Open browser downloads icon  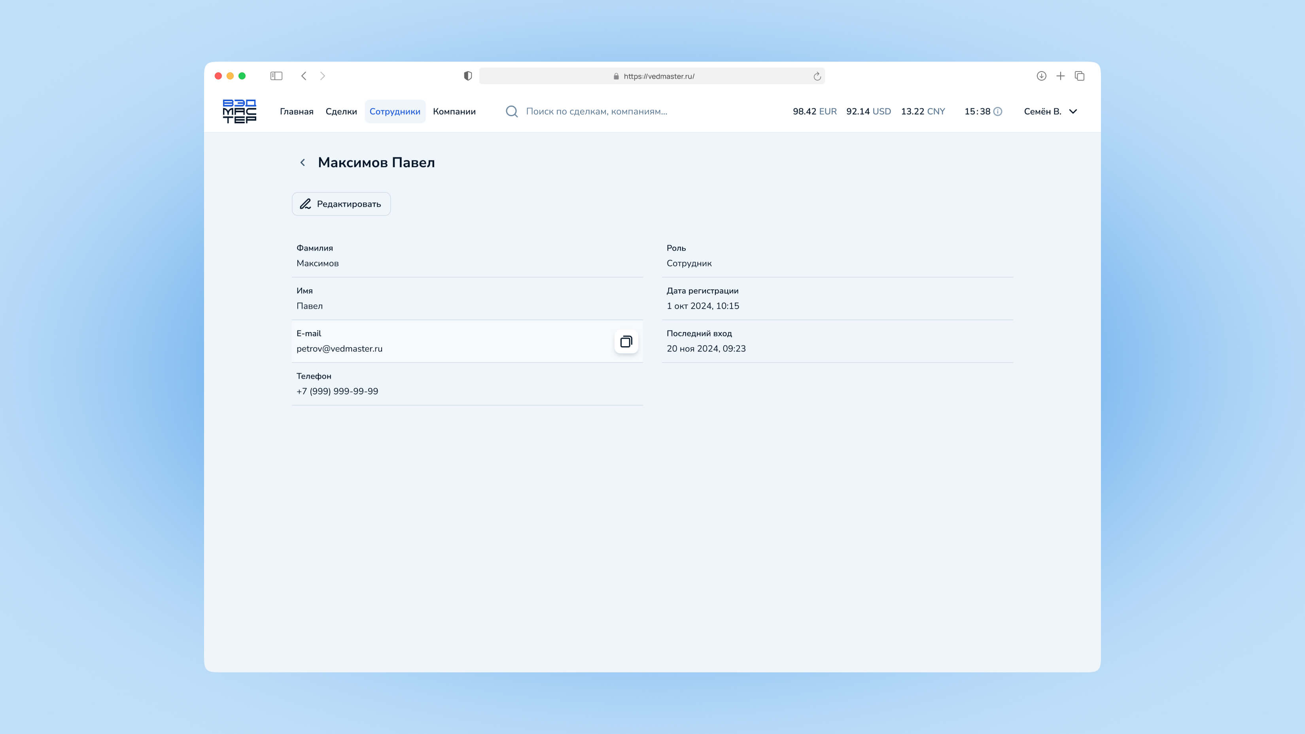click(1041, 76)
